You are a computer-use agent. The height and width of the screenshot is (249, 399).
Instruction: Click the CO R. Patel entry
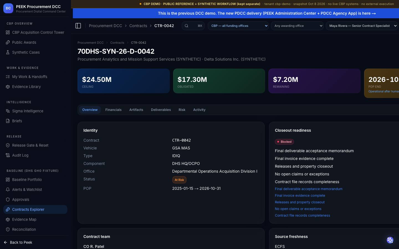pyautogui.click(x=94, y=247)
